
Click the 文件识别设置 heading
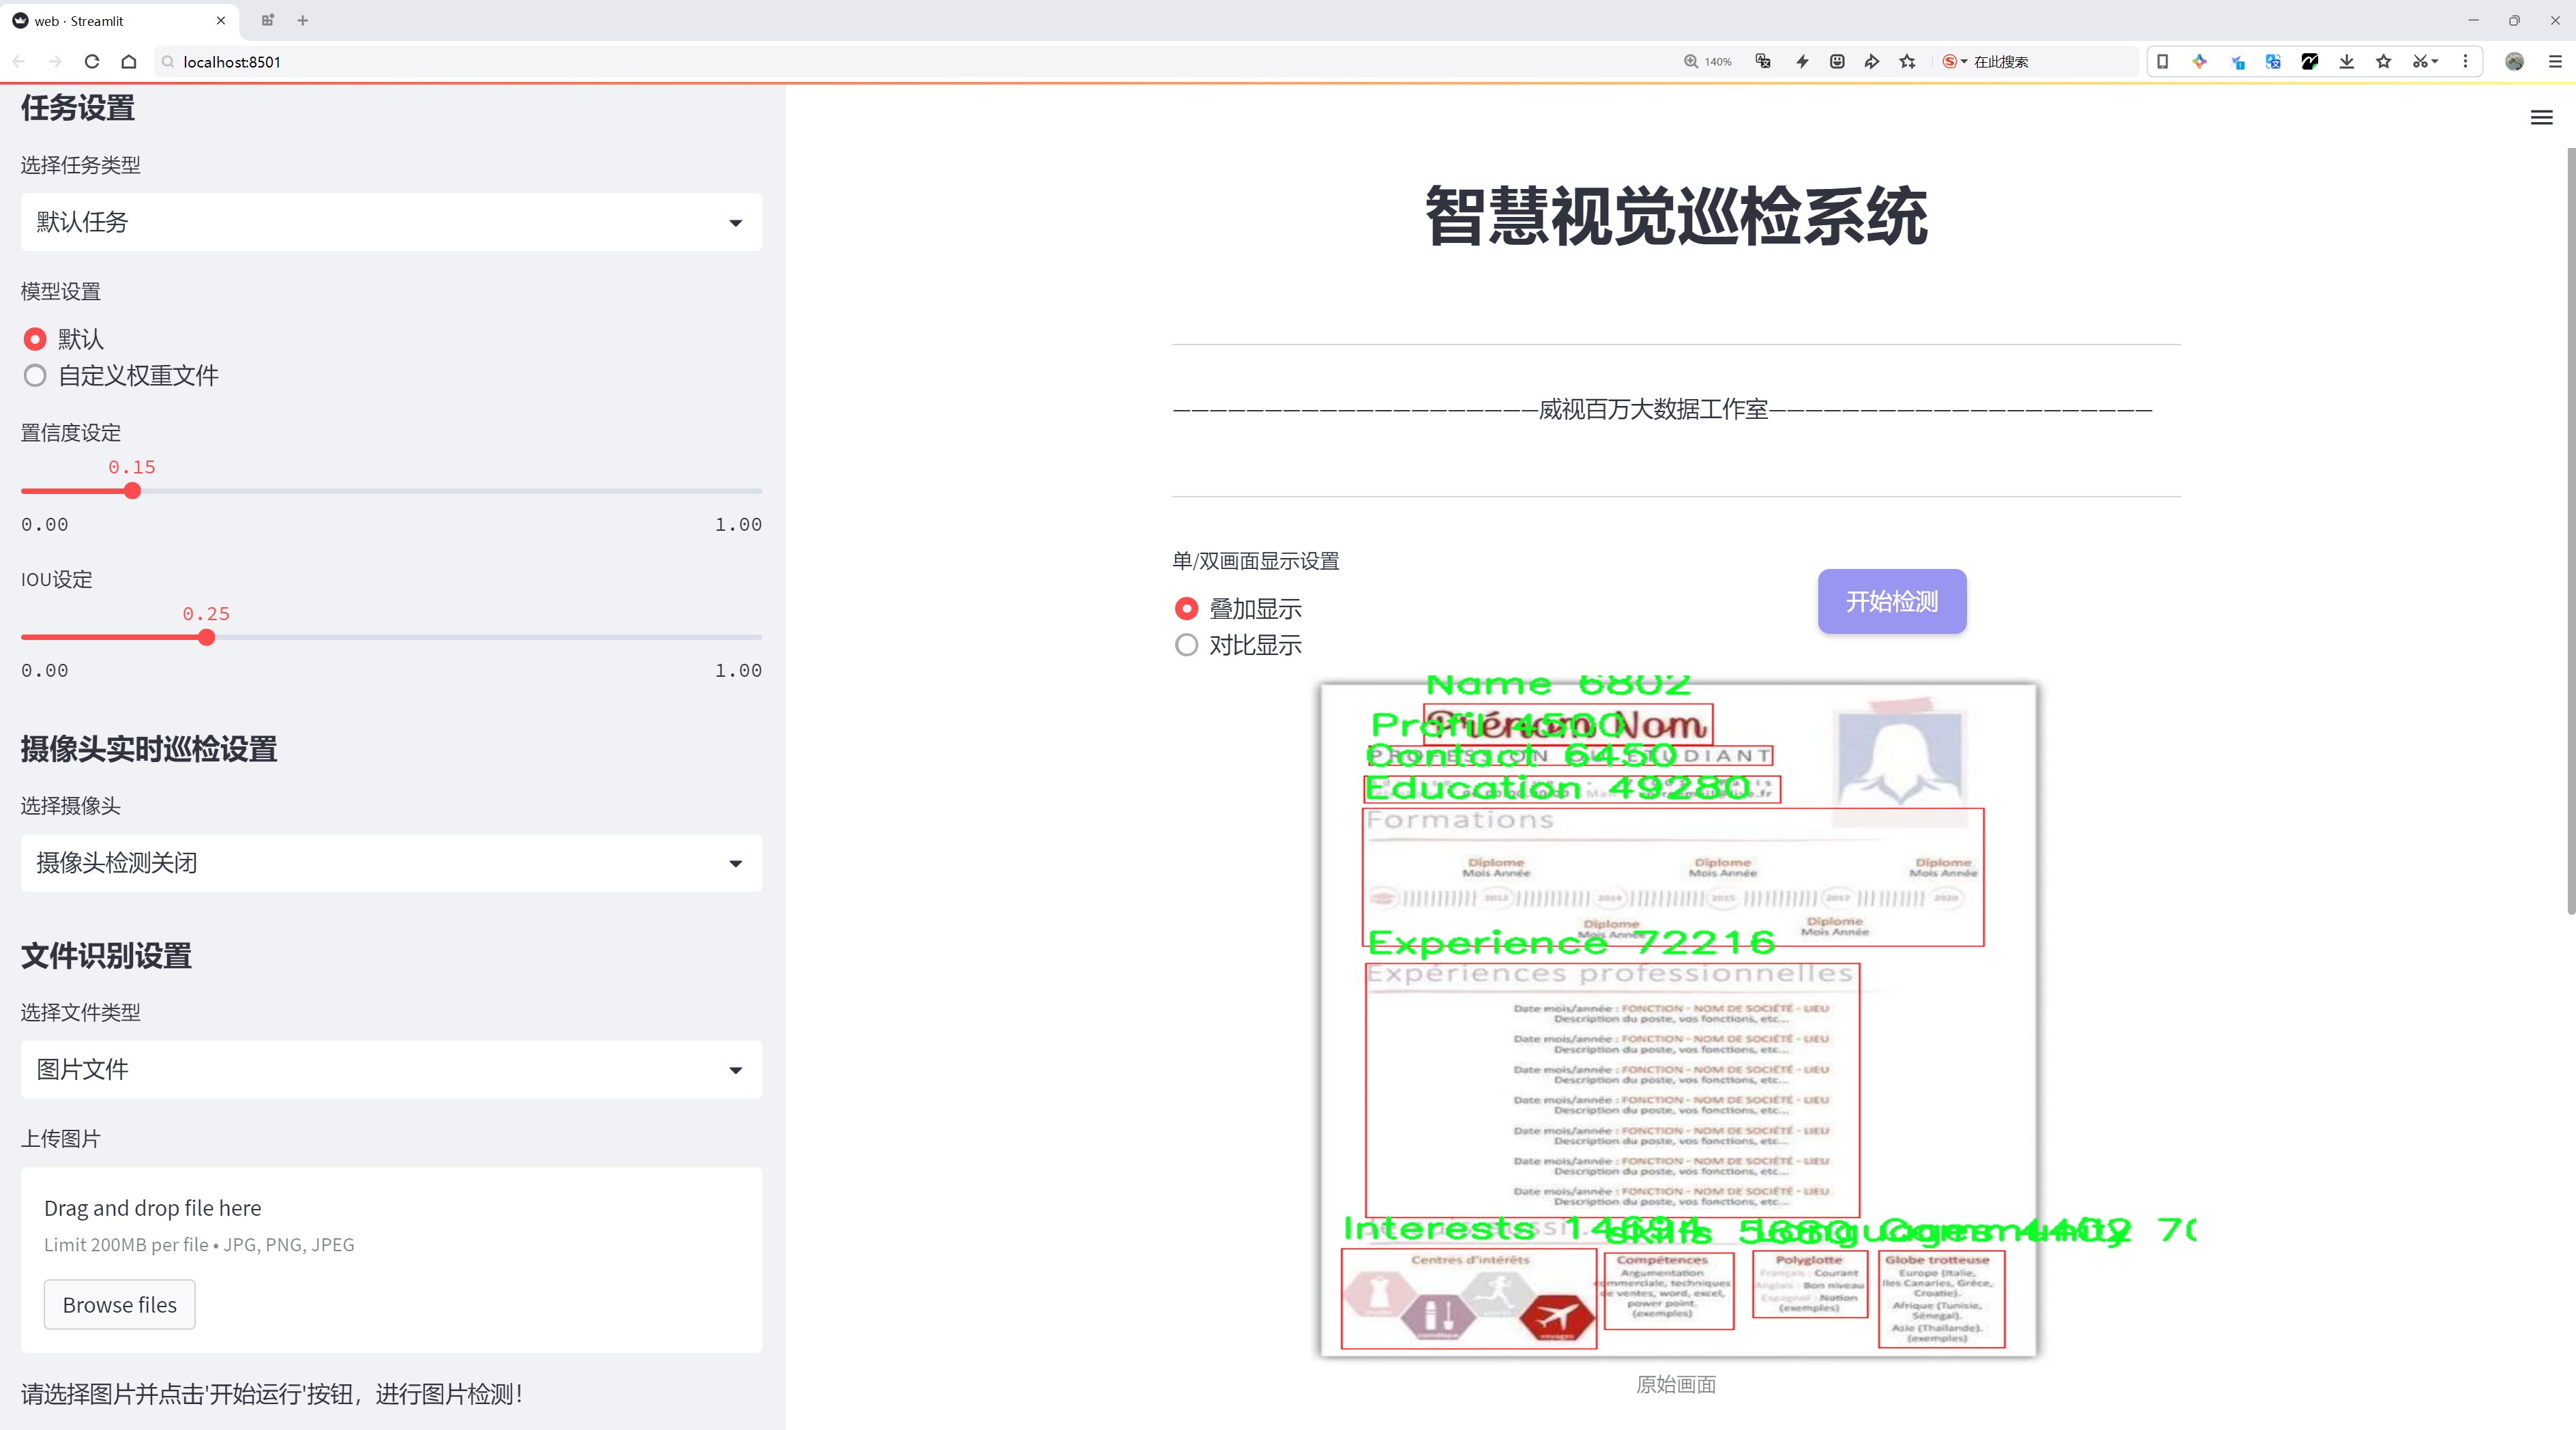(106, 956)
